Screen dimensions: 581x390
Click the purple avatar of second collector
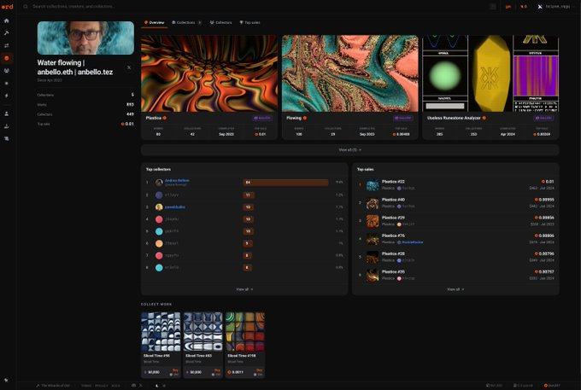click(159, 195)
